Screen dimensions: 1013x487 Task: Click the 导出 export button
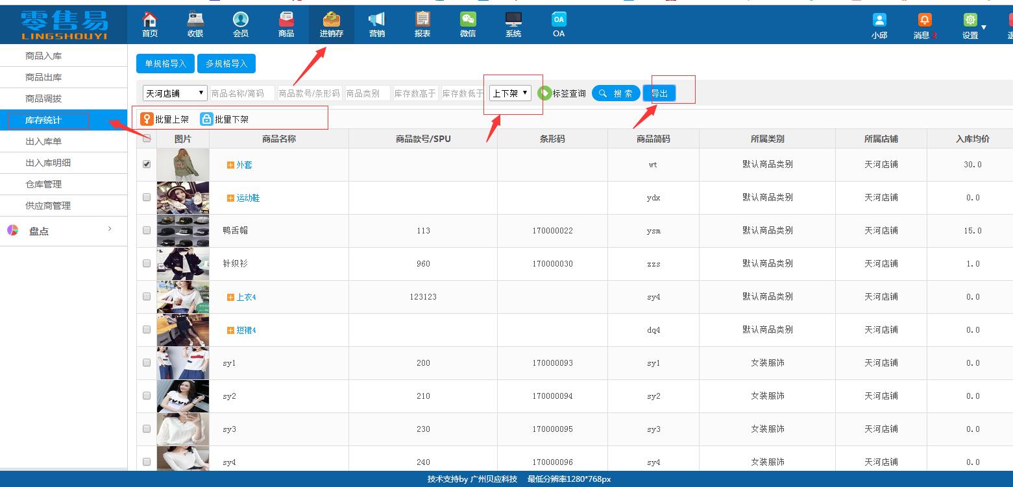(659, 93)
